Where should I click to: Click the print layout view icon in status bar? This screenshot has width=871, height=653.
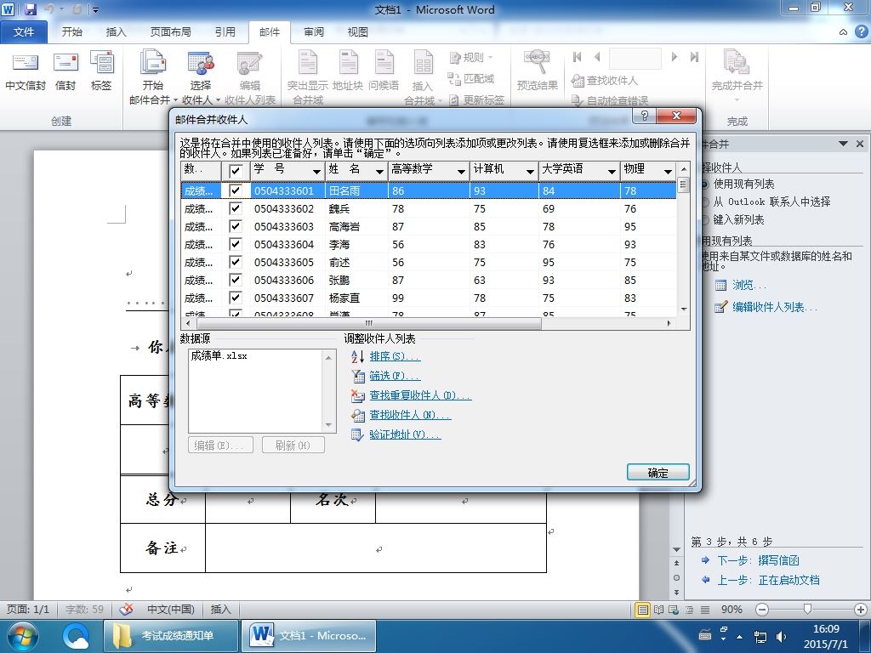point(643,610)
